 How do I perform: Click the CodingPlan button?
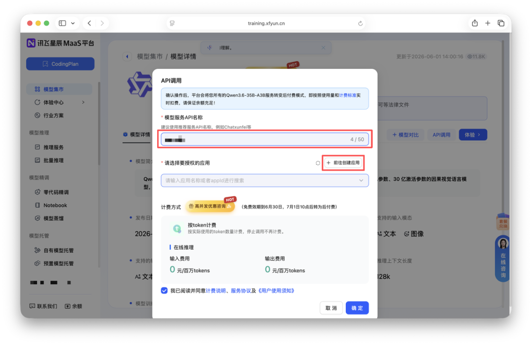pos(61,64)
